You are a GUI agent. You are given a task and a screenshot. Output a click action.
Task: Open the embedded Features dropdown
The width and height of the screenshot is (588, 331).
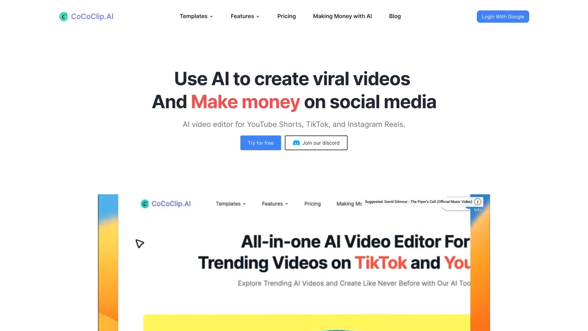pos(245,16)
